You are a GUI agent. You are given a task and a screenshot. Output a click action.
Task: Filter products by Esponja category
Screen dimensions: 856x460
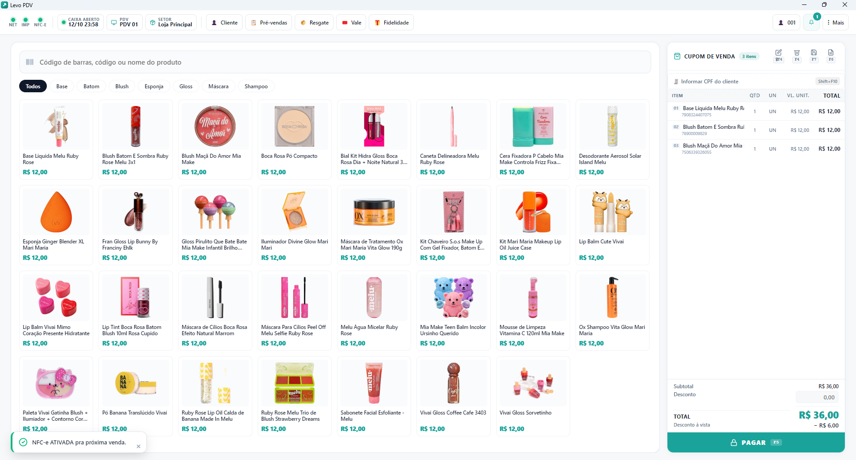coord(154,86)
